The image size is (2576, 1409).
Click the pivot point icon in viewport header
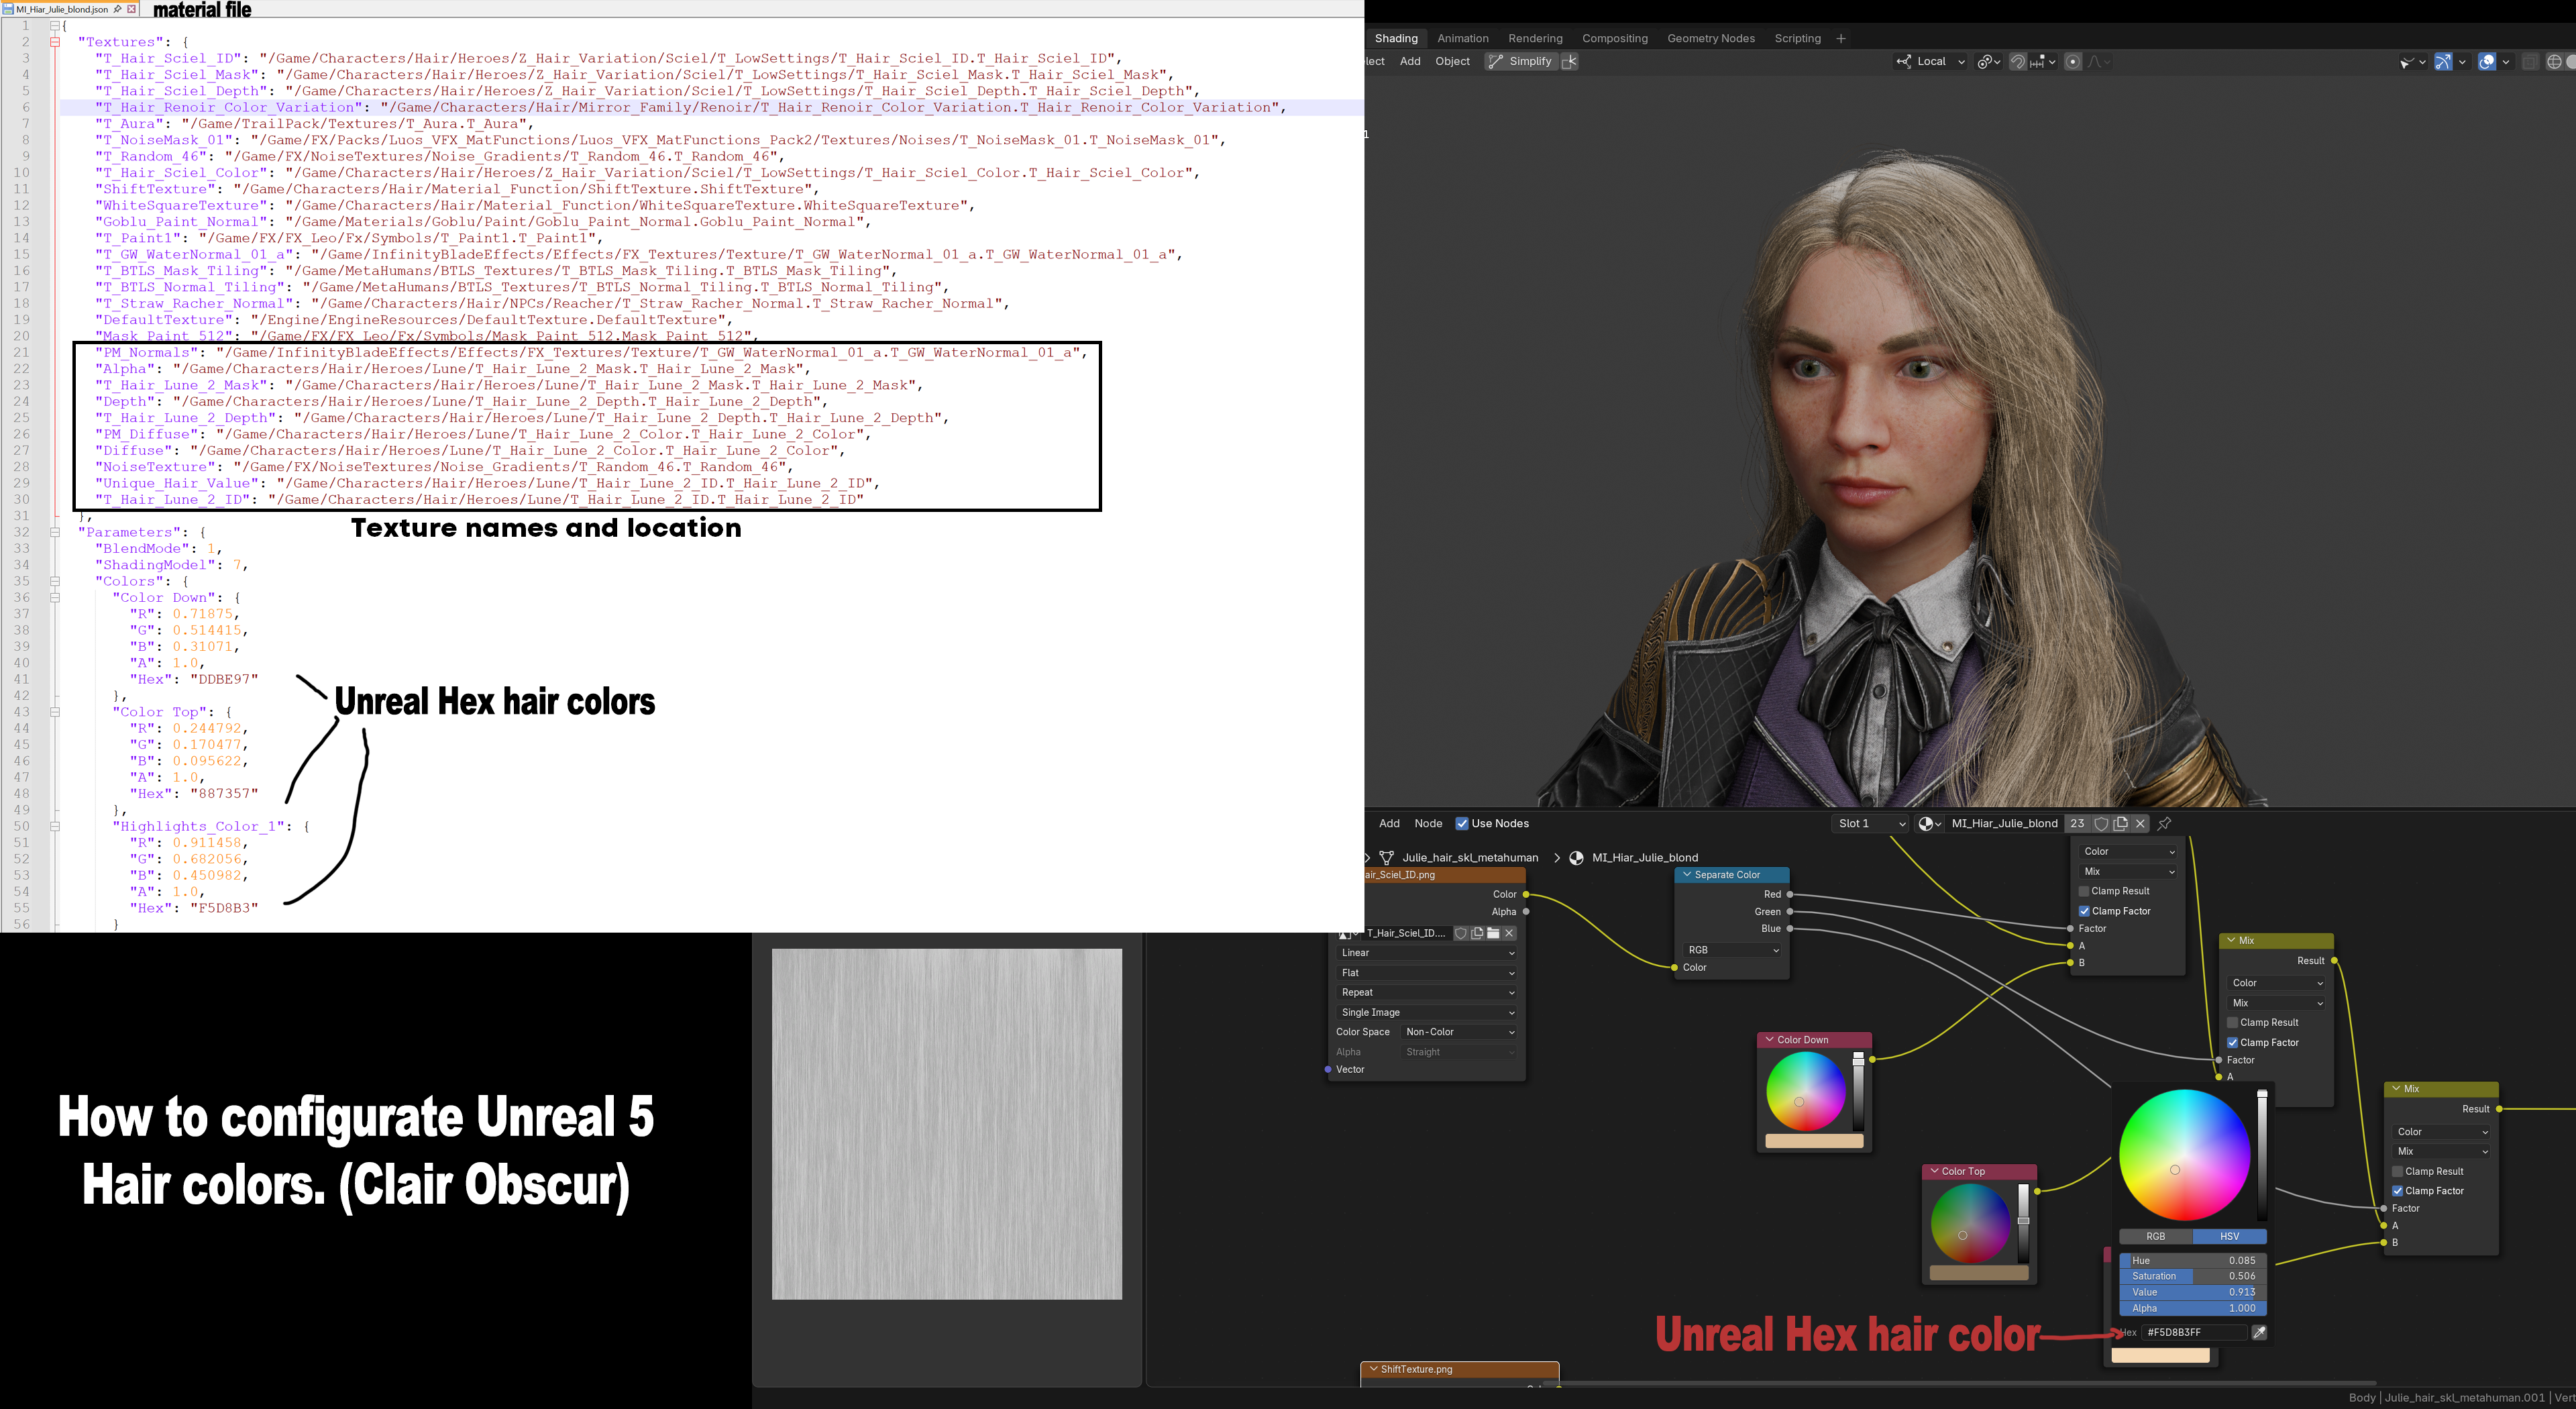(1988, 62)
